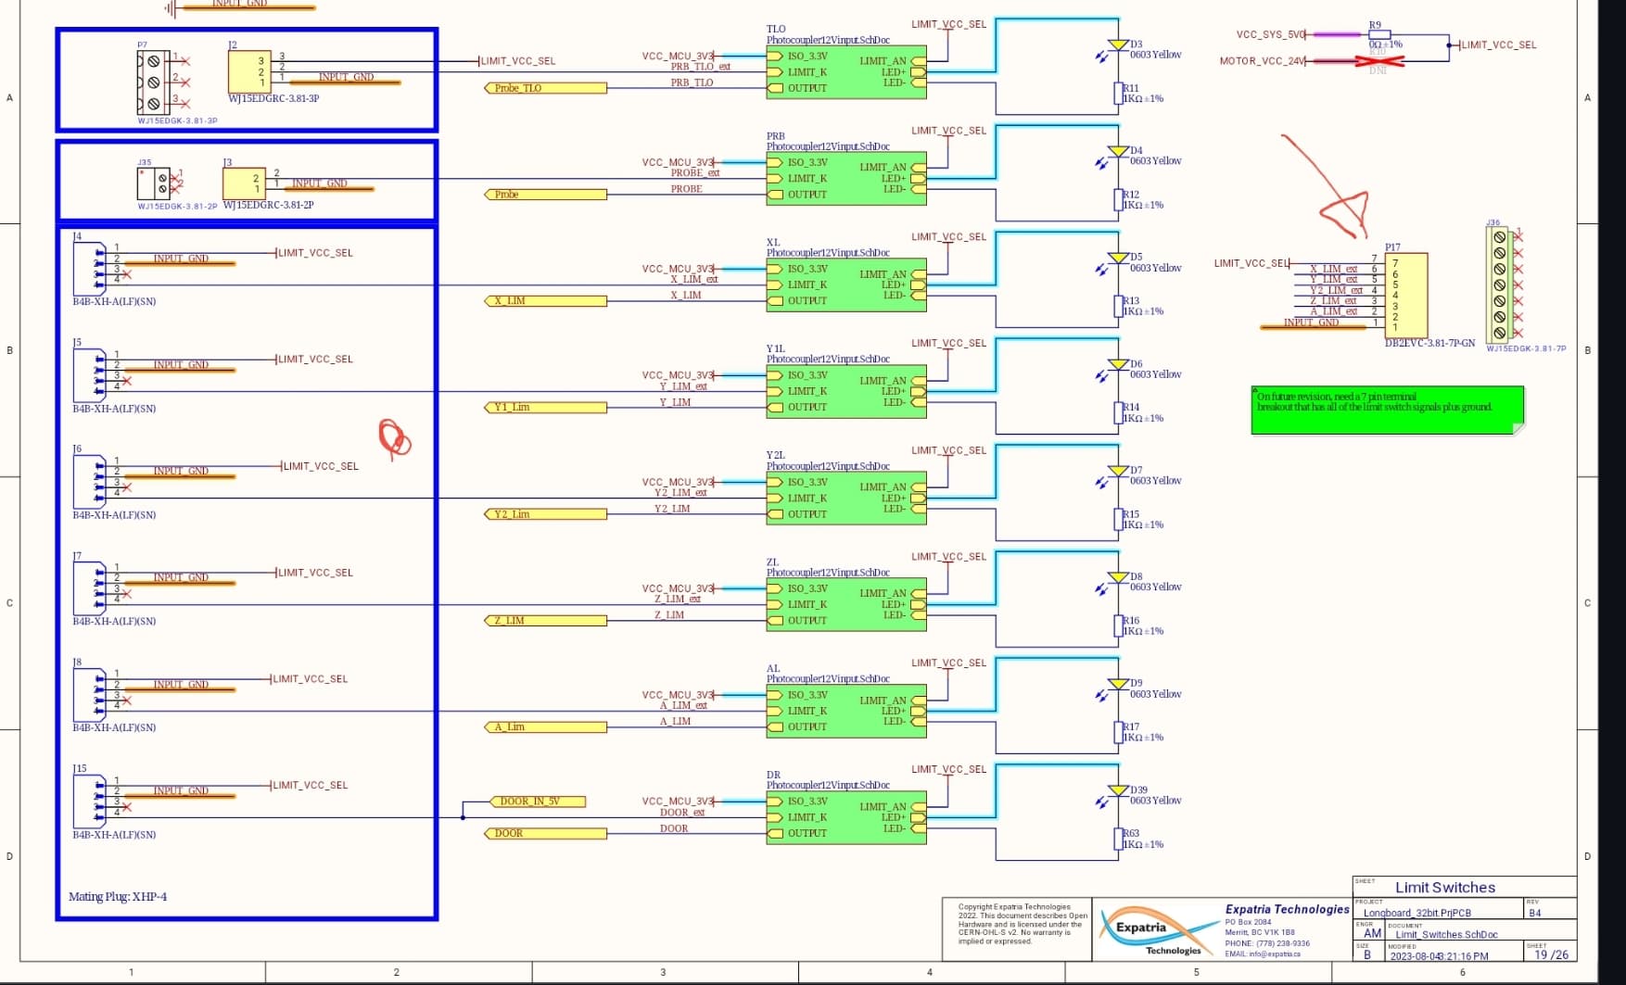The height and width of the screenshot is (985, 1626).
Task: Select the P17 seven-pin connector symbol
Action: click(1406, 296)
